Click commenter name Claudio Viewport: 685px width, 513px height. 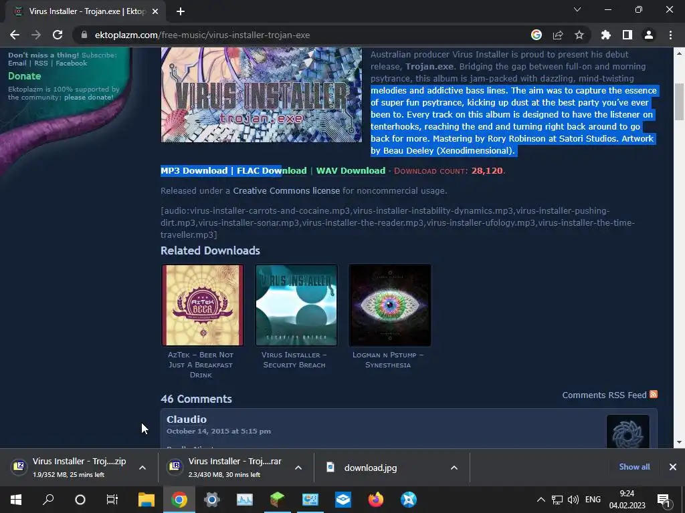187,419
